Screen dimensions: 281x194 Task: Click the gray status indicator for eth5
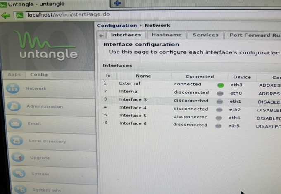218,126
